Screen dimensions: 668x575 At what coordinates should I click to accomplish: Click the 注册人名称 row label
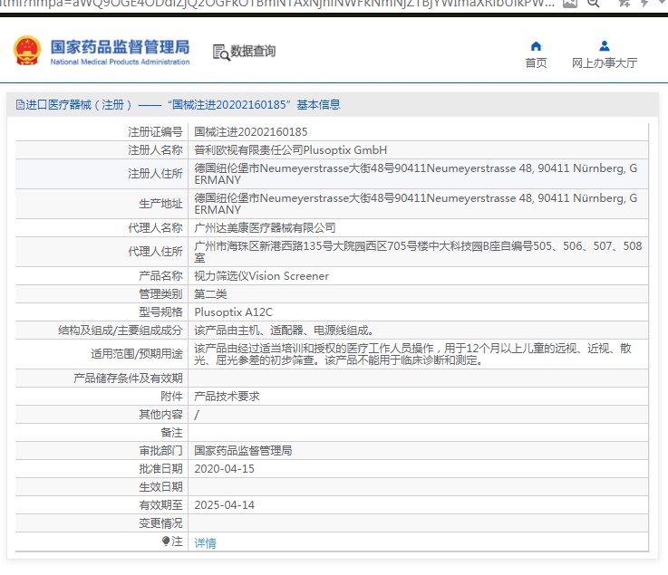click(155, 150)
